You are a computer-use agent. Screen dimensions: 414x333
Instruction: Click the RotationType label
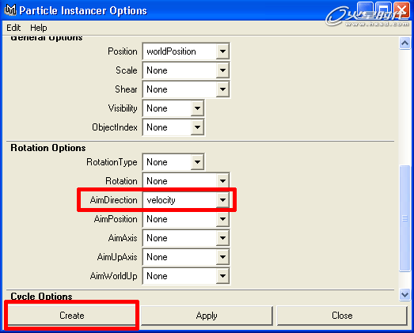click(112, 162)
